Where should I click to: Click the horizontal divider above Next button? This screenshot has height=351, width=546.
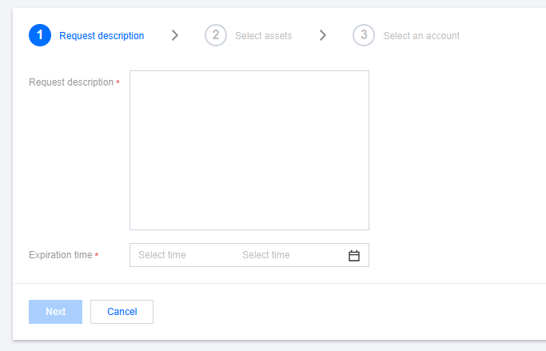pyautogui.click(x=279, y=283)
